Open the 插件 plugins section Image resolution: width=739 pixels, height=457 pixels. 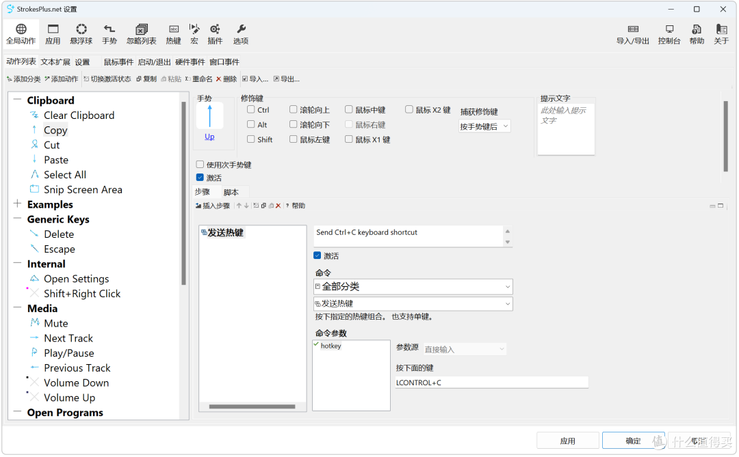click(215, 34)
